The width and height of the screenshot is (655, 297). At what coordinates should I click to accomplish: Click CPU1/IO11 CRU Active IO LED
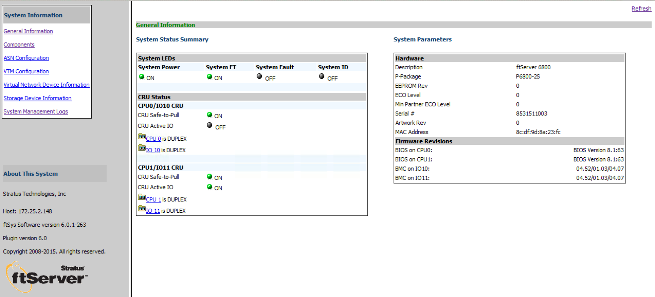[209, 187]
